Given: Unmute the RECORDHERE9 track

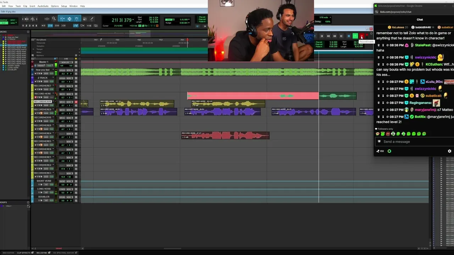Looking at the screenshot, I should click(x=41, y=113).
